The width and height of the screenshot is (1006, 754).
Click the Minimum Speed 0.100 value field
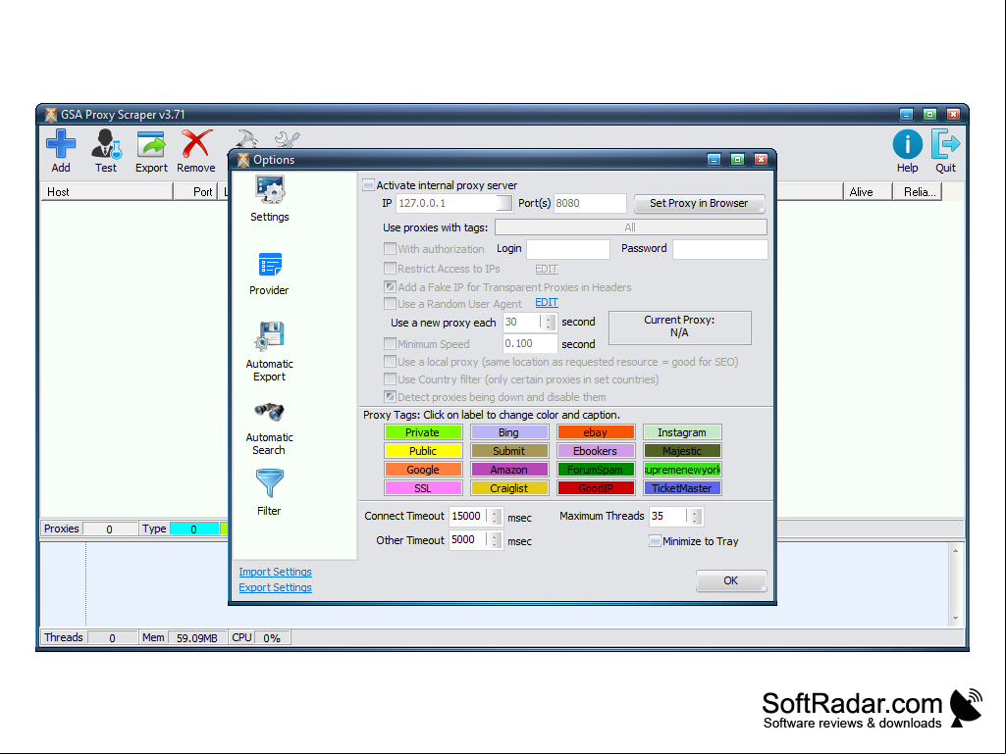click(x=530, y=343)
